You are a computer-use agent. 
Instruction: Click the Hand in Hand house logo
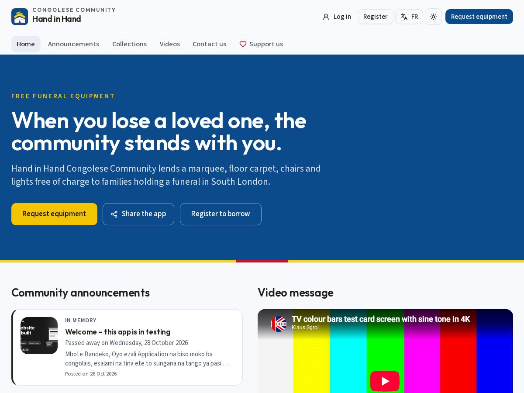coord(20,17)
